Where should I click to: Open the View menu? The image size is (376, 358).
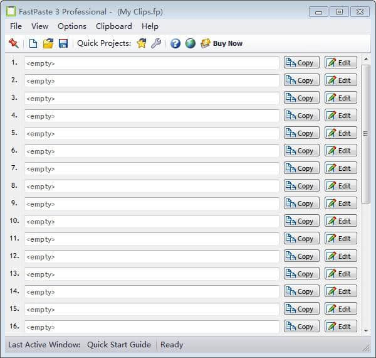[39, 26]
